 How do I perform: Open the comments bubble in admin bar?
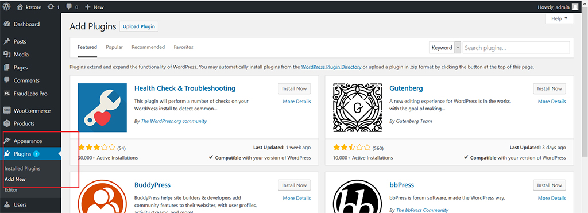point(69,7)
